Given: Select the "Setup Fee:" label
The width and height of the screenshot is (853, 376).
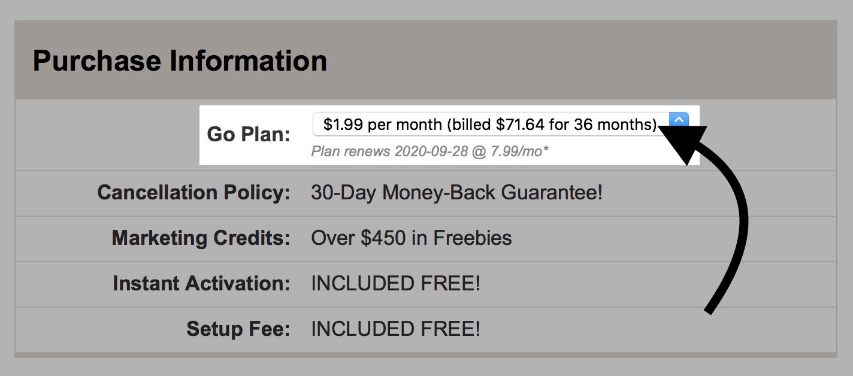Looking at the screenshot, I should pyautogui.click(x=238, y=329).
